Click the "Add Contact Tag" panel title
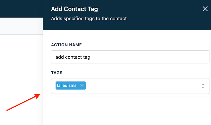This screenshot has width=211, height=125. [74, 9]
